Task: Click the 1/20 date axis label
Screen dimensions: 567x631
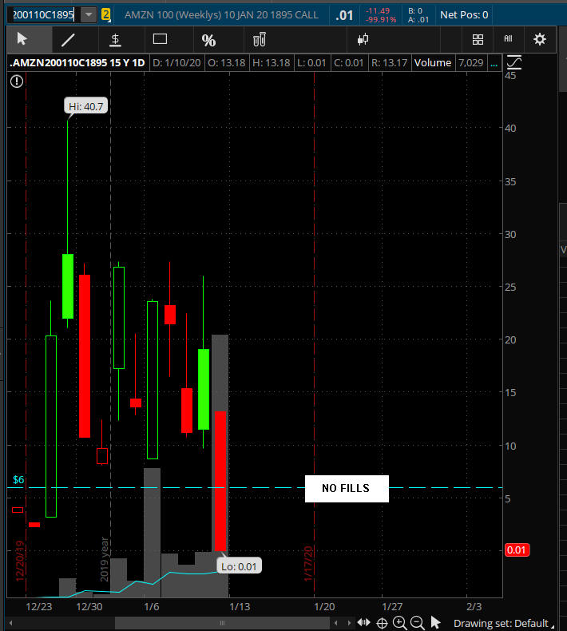Action: (324, 606)
